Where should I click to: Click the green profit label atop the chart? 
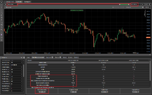point(77,10)
